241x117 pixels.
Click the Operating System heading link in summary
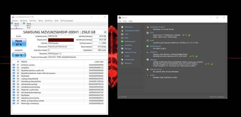coord(157,27)
